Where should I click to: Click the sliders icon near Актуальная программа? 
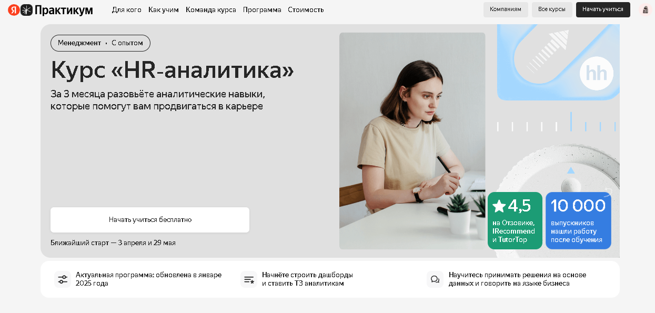63,279
